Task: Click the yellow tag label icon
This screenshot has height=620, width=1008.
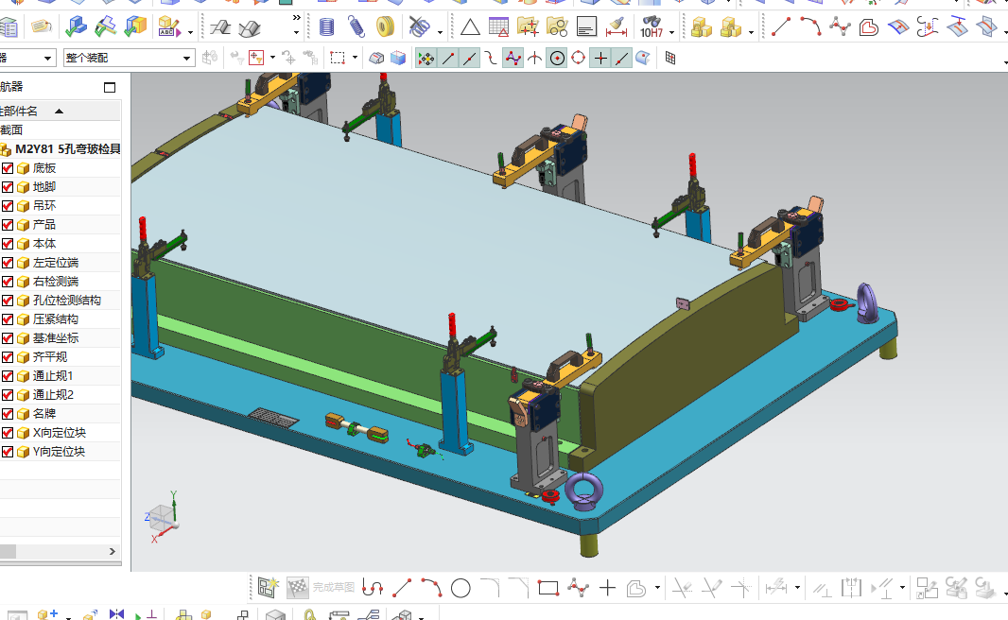Action: [42, 27]
